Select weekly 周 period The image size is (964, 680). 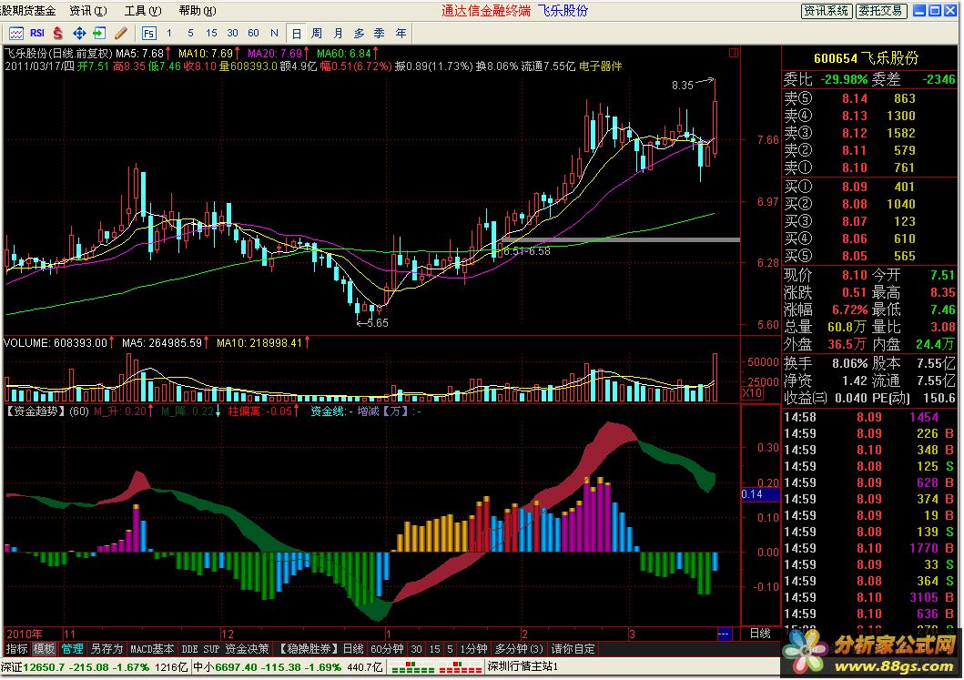[317, 33]
